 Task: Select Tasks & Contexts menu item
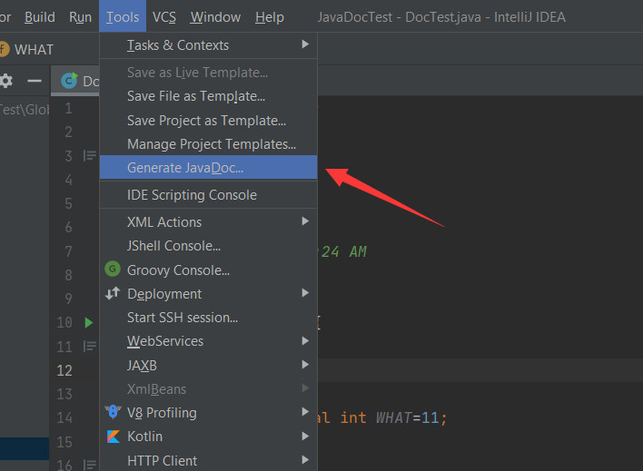pos(208,44)
